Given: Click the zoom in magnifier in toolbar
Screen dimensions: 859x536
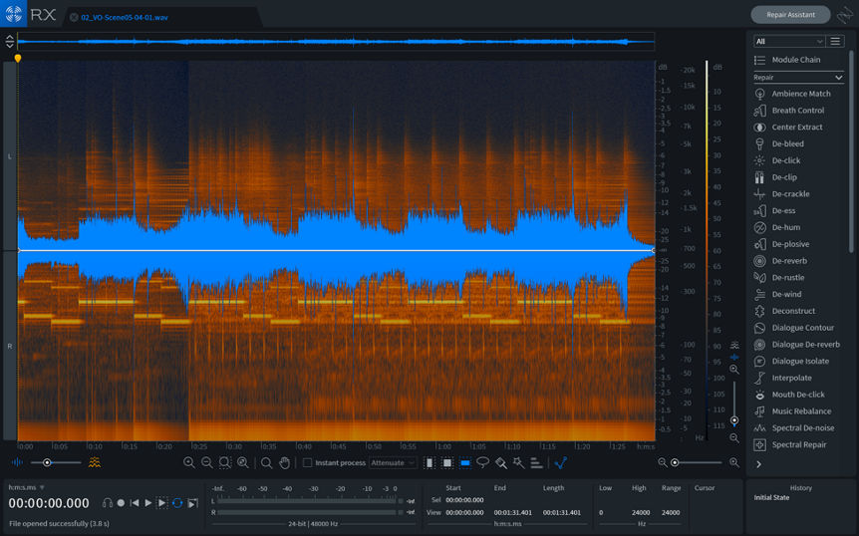Looking at the screenshot, I should 189,462.
